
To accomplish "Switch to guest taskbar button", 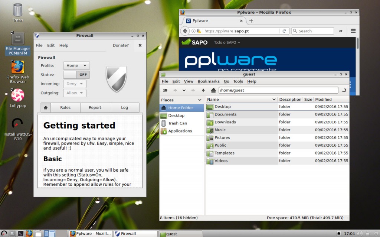I will [x=181, y=234].
